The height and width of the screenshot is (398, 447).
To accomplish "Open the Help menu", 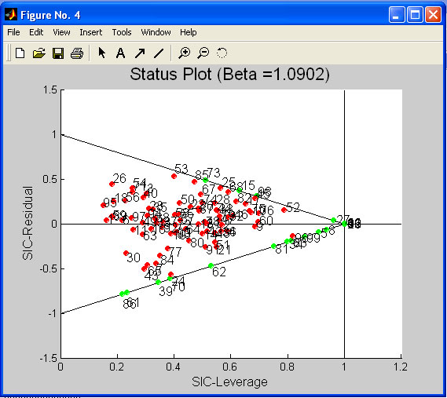I will (x=189, y=32).
